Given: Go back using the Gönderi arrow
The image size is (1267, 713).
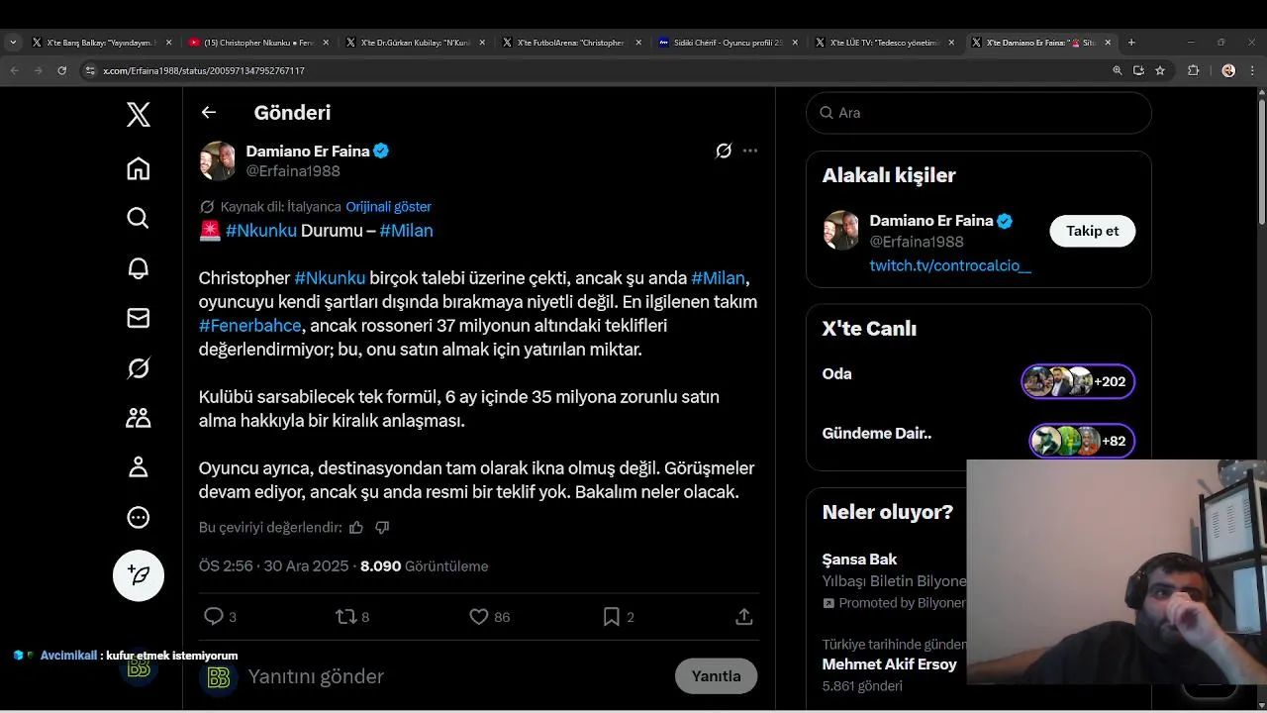Looking at the screenshot, I should pyautogui.click(x=209, y=113).
